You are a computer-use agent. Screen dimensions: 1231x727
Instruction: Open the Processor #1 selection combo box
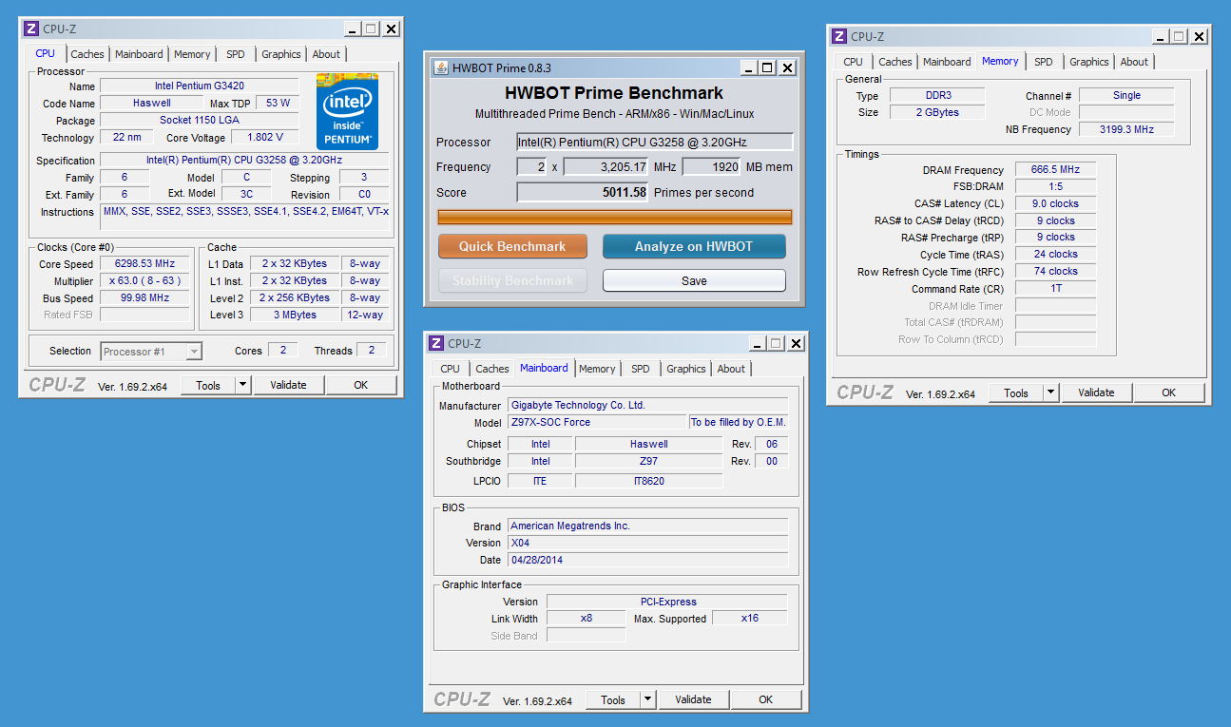tap(151, 352)
